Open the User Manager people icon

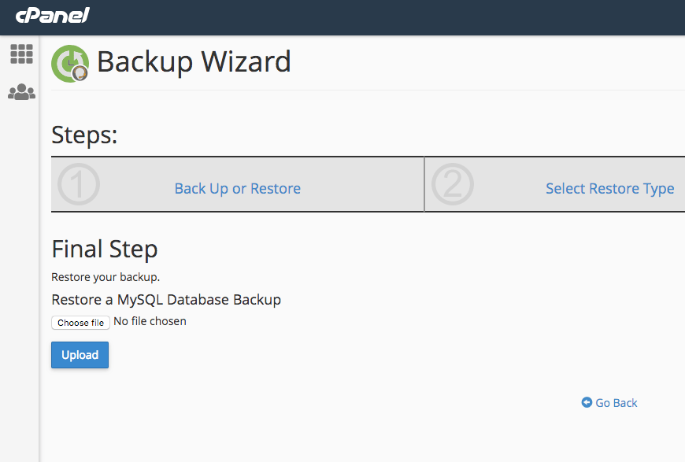21,92
